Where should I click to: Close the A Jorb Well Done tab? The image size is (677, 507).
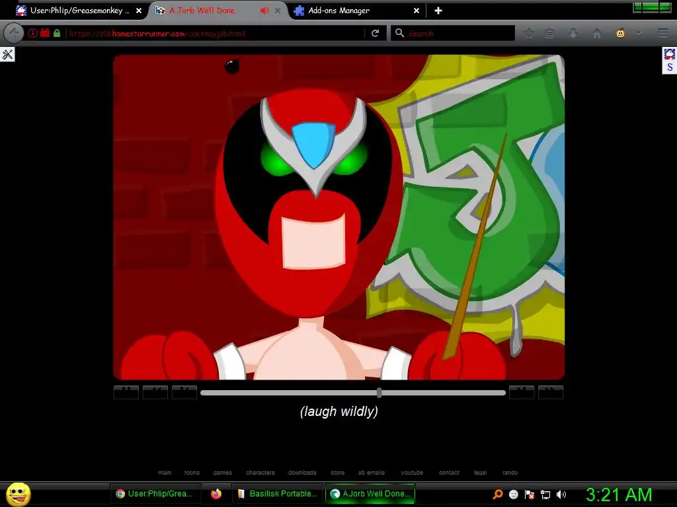278,11
